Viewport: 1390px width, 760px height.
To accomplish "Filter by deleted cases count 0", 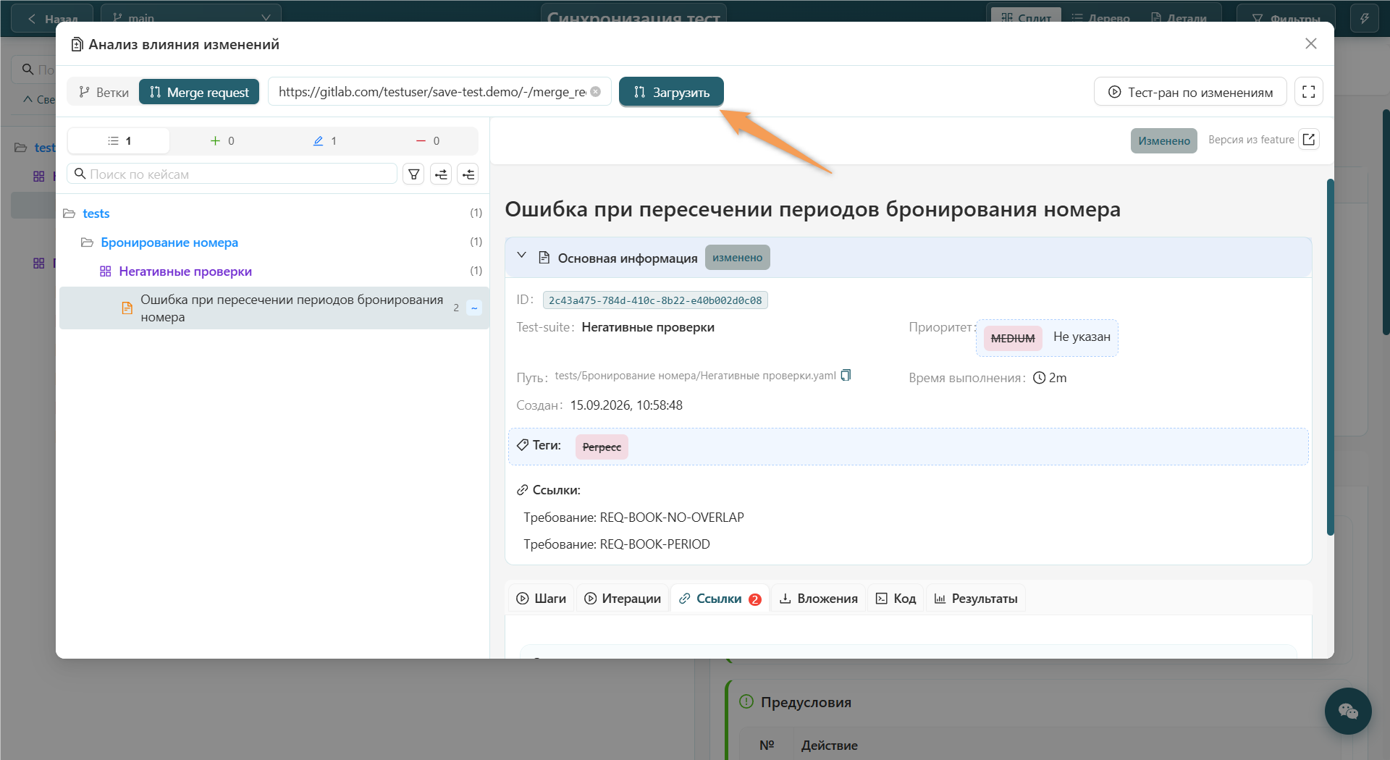I will coord(427,140).
